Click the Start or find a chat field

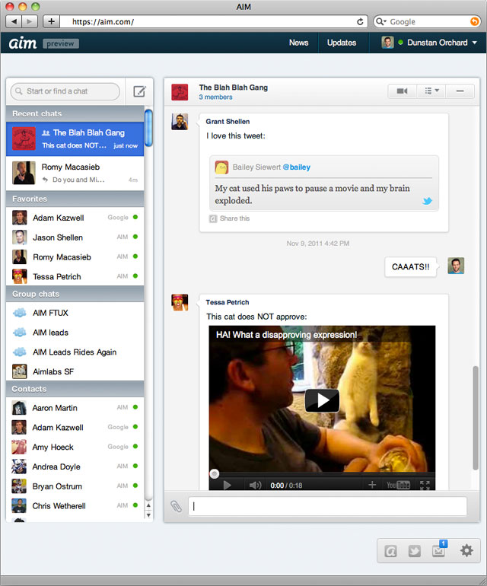point(67,91)
